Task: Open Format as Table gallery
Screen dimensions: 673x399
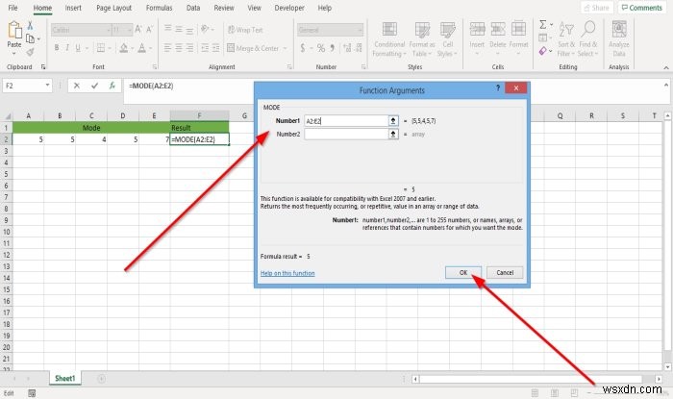Action: pos(422,39)
